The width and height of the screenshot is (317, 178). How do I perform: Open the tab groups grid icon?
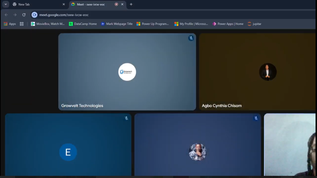point(22,24)
